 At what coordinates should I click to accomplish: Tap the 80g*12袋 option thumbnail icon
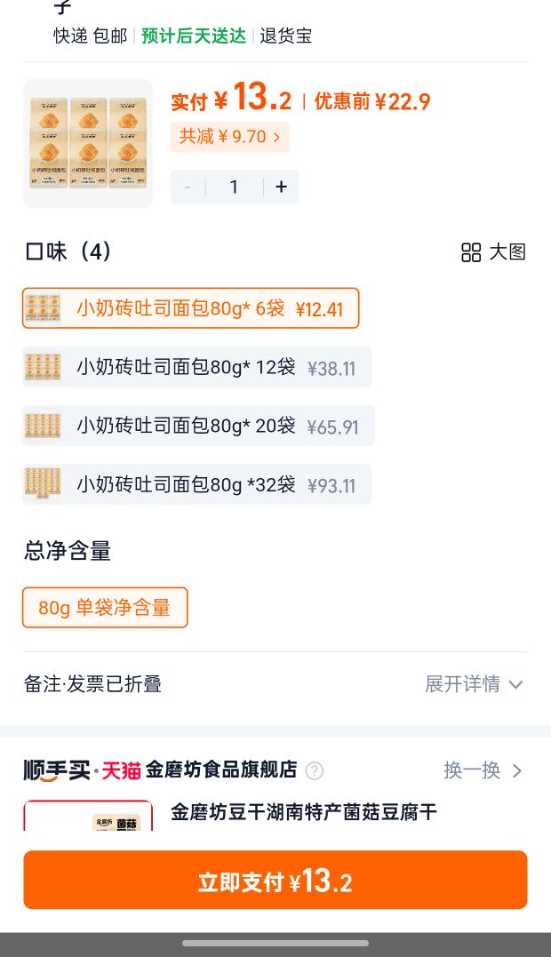tap(43, 367)
